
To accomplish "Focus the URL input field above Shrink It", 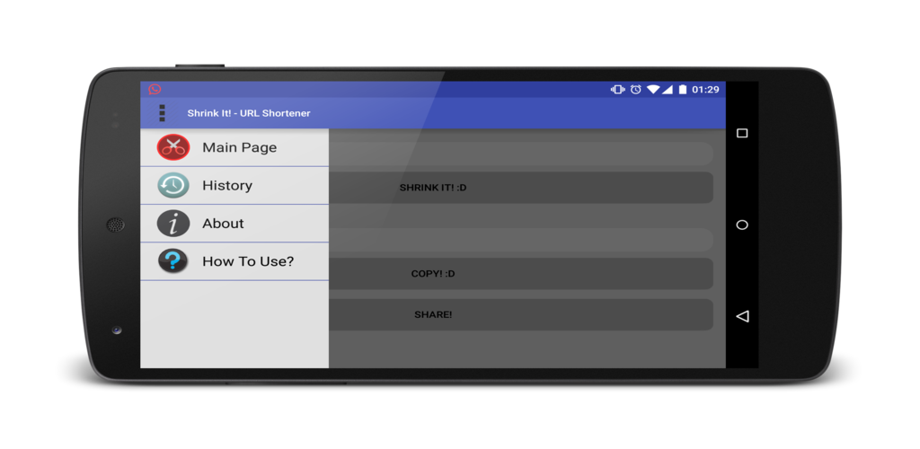I will (520, 154).
